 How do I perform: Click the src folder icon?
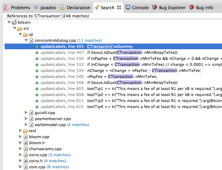point(20,29)
